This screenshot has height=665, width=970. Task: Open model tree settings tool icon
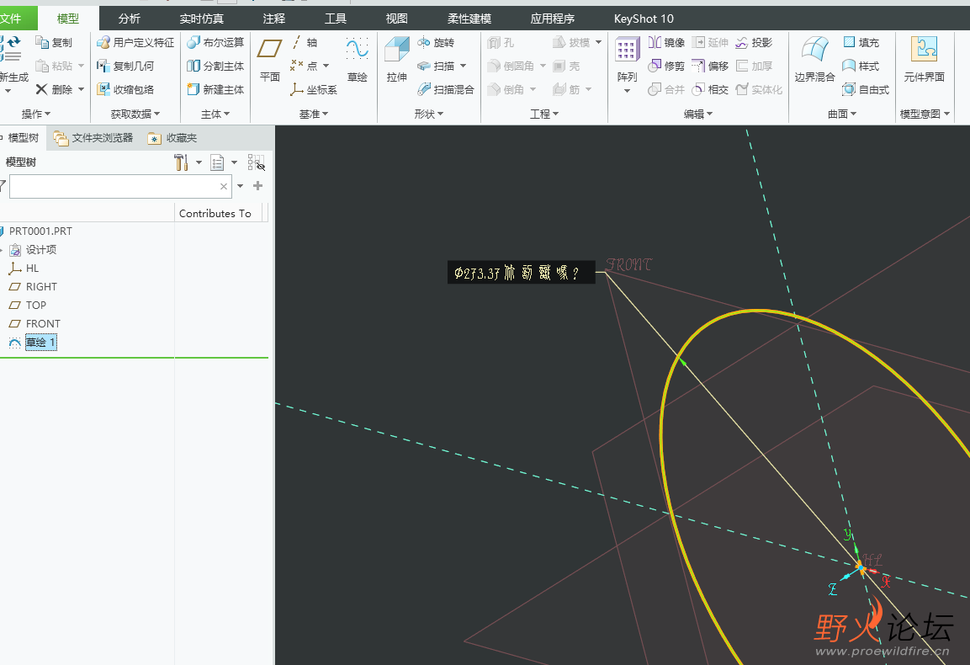tap(181, 162)
